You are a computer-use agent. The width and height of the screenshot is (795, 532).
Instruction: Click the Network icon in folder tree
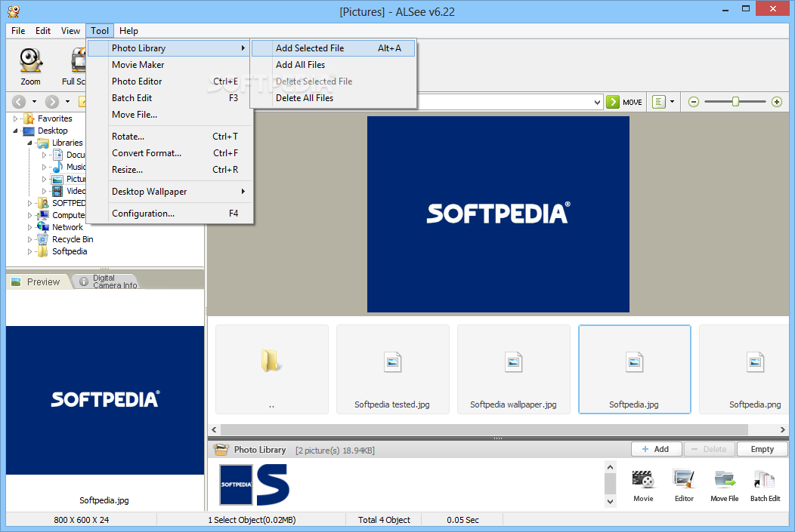click(x=43, y=227)
